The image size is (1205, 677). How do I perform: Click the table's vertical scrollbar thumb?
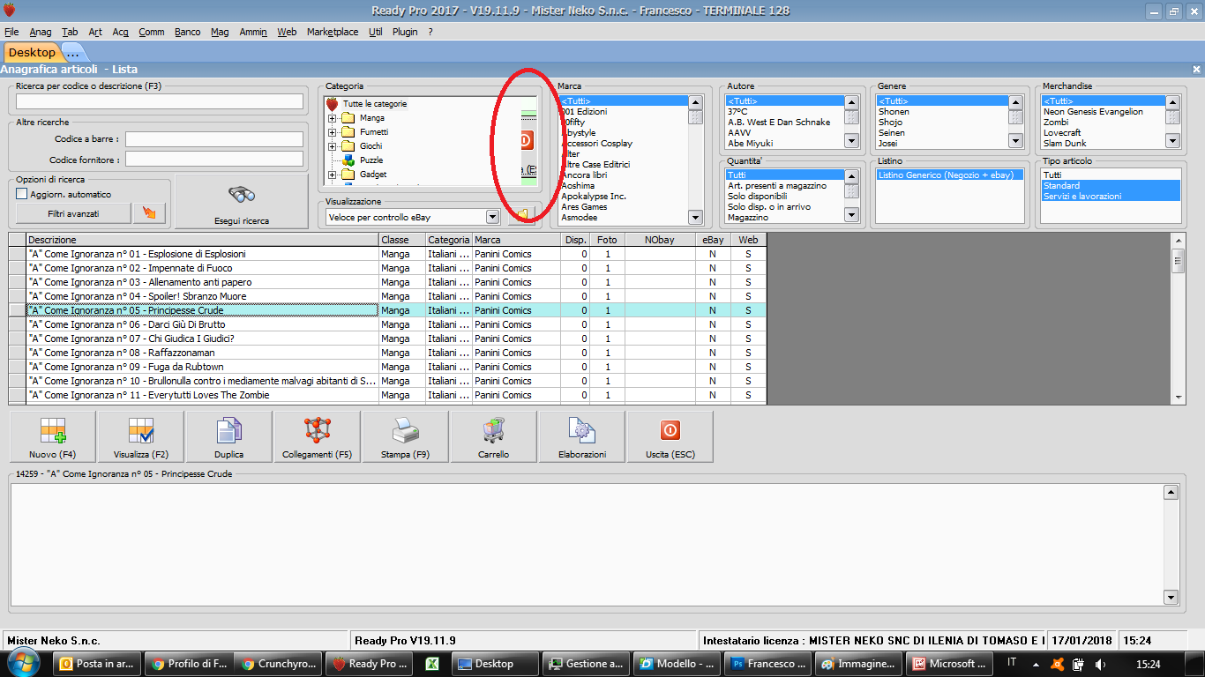click(x=1179, y=261)
